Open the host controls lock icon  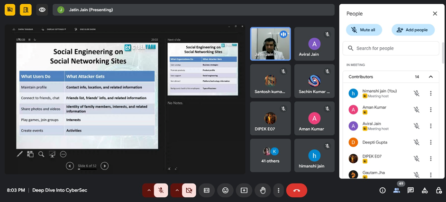(x=438, y=190)
